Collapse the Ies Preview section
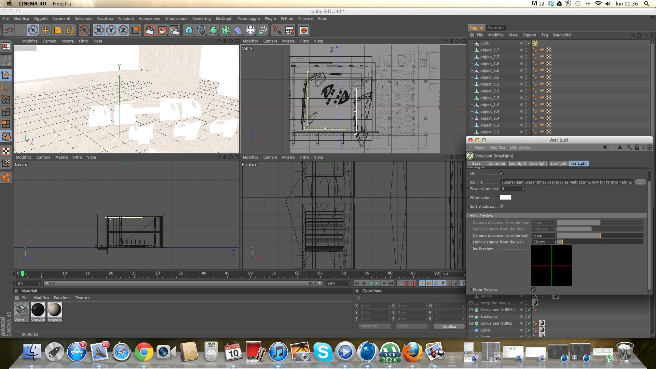Image resolution: width=656 pixels, height=369 pixels. [471, 216]
